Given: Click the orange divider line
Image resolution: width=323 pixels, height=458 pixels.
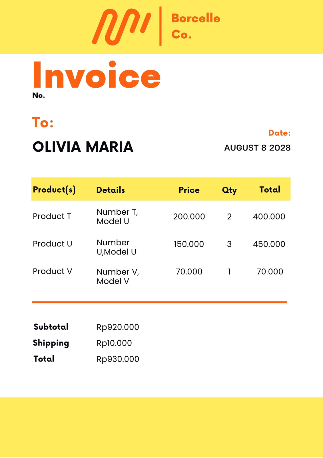Looking at the screenshot, I should pos(160,302).
